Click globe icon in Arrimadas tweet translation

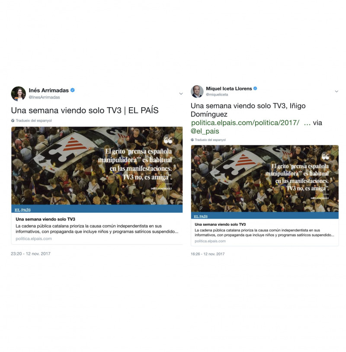(13, 121)
